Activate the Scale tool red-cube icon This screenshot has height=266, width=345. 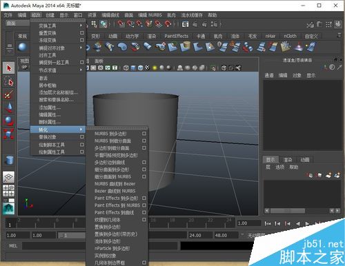click(9, 134)
